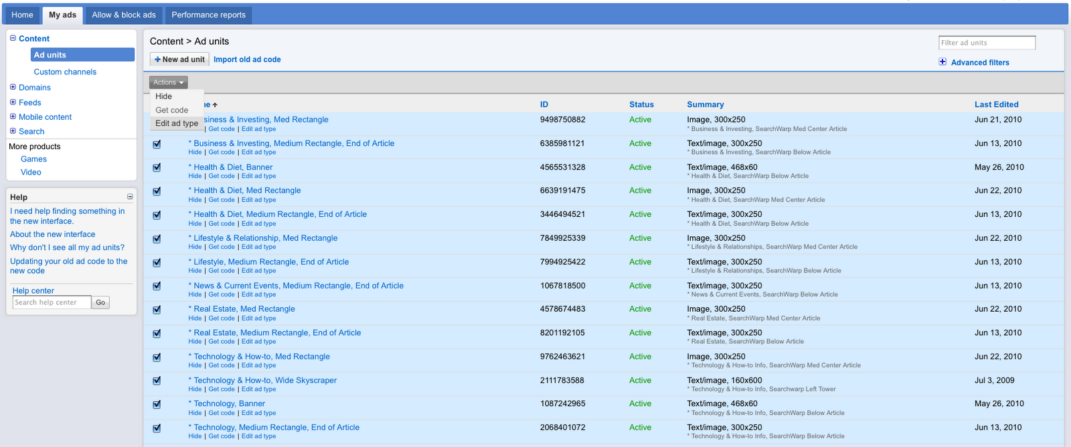Screen dimensions: 1071x447
Task: Expand Advanced filters plus icon
Action: click(942, 62)
